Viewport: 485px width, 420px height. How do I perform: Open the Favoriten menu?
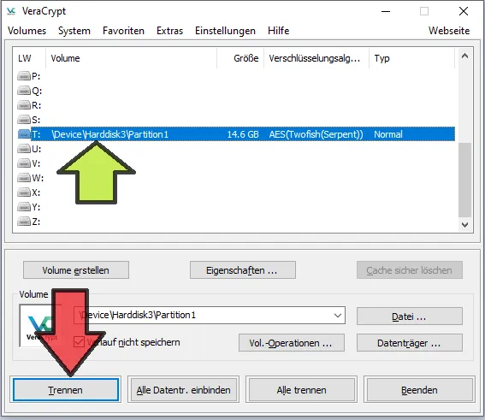click(123, 31)
